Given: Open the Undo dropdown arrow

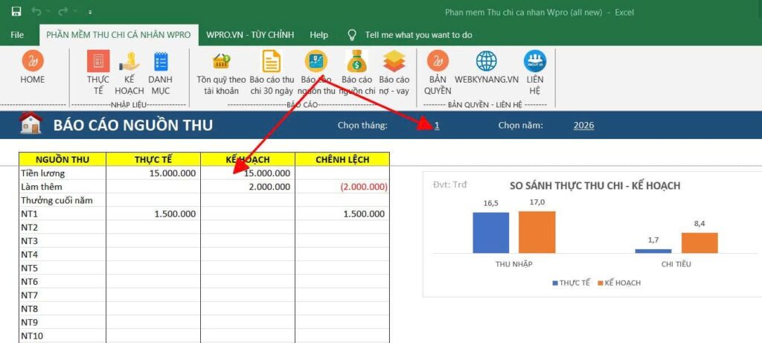Looking at the screenshot, I should pos(49,13).
